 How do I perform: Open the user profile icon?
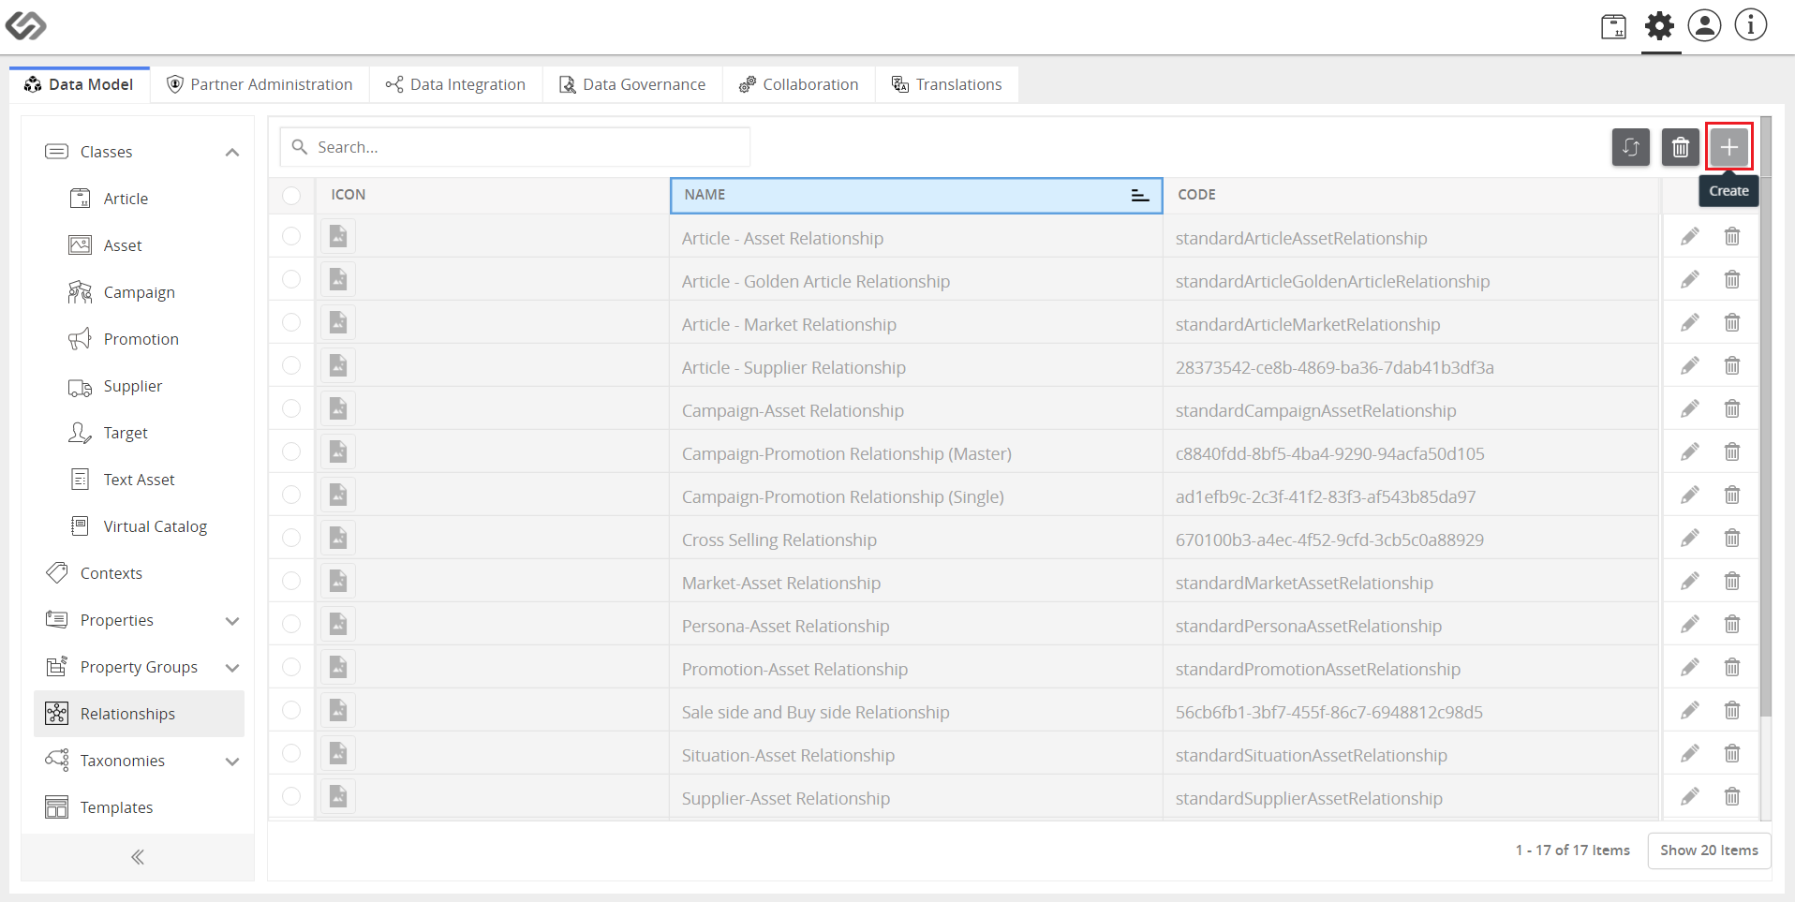click(x=1704, y=25)
